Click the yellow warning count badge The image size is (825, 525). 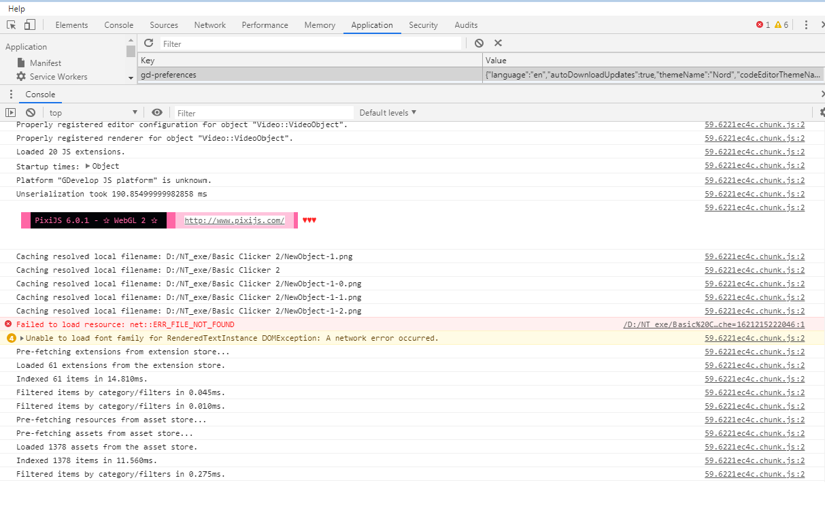point(781,25)
